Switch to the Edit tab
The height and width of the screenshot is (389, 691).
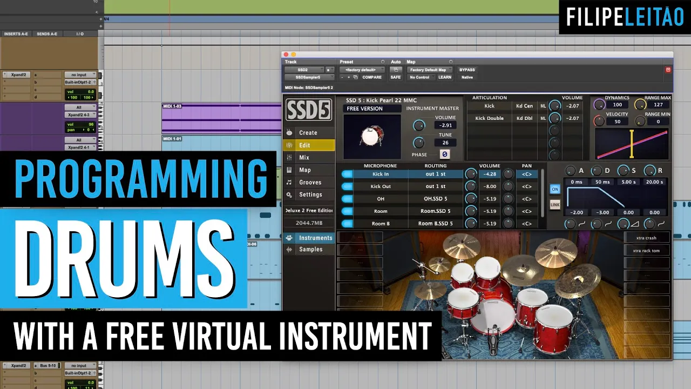[x=308, y=145]
